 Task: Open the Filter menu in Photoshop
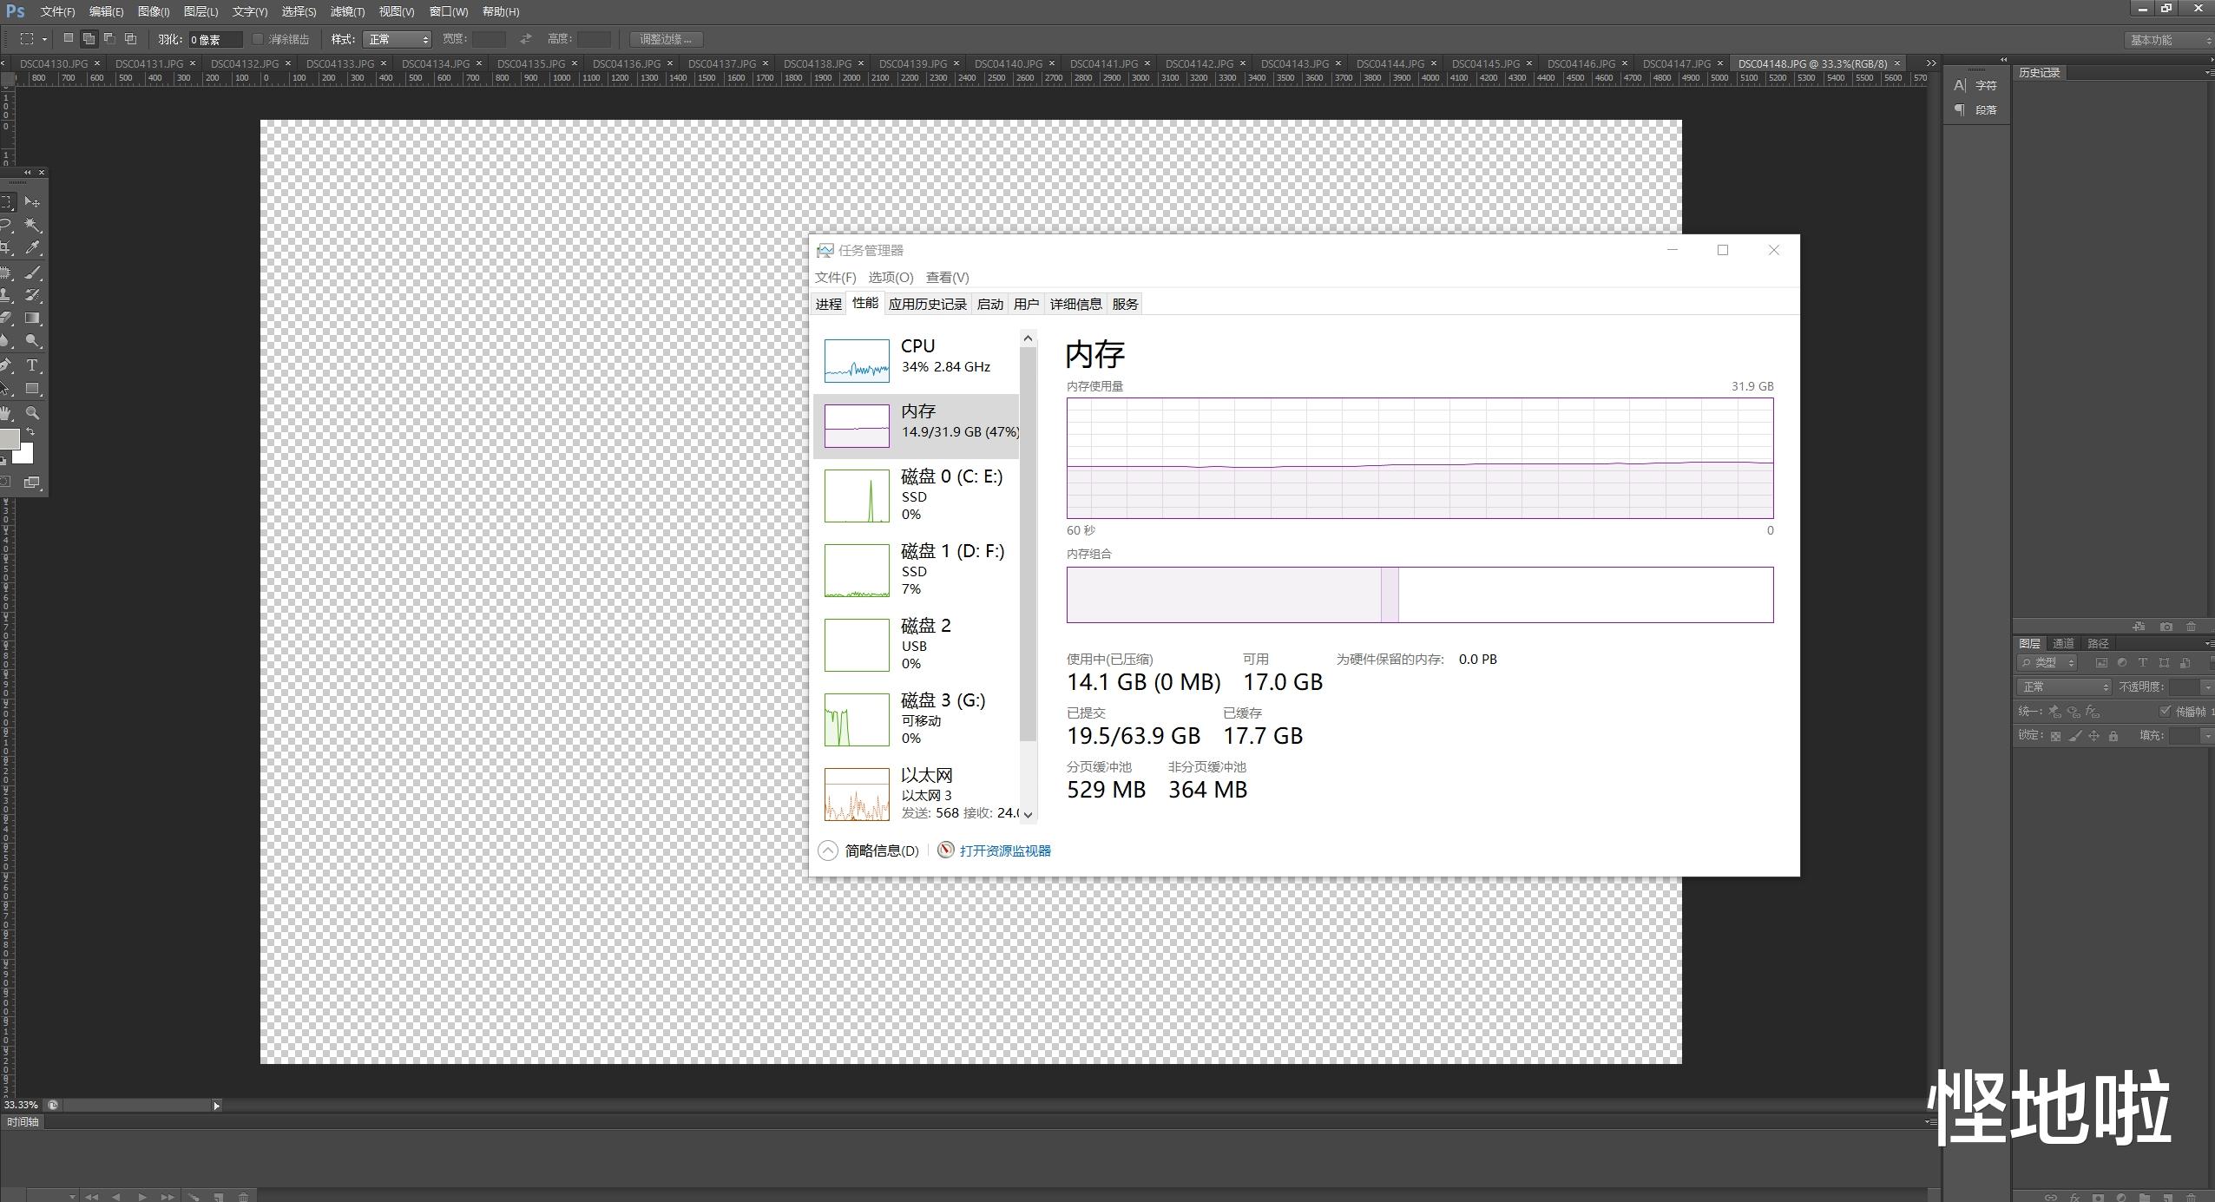pos(347,11)
